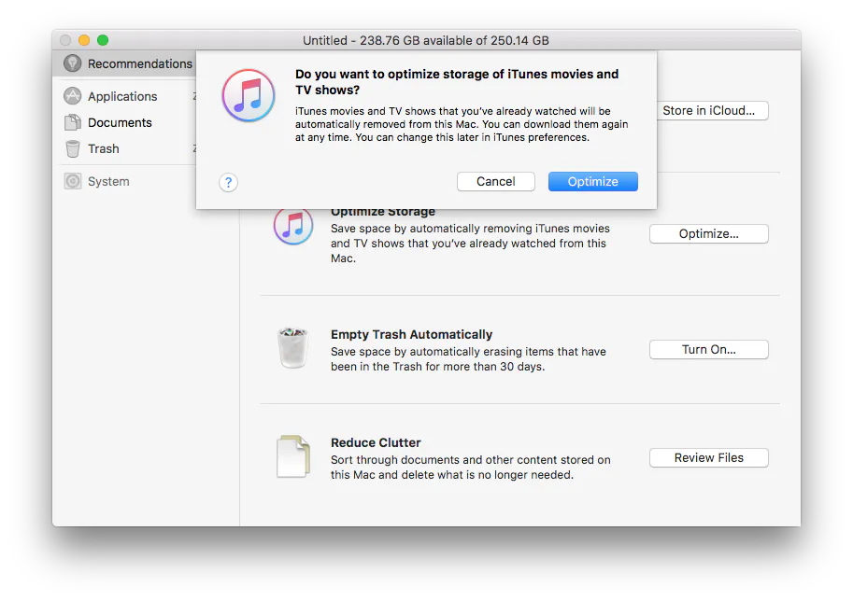Click the dialog title about optimizing iTunes storage
Screen dimensions: 853x601
[457, 81]
